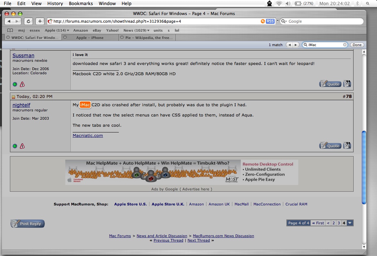Click the Safari back arrow button
Screen dimensions: 377x256
point(9,21)
